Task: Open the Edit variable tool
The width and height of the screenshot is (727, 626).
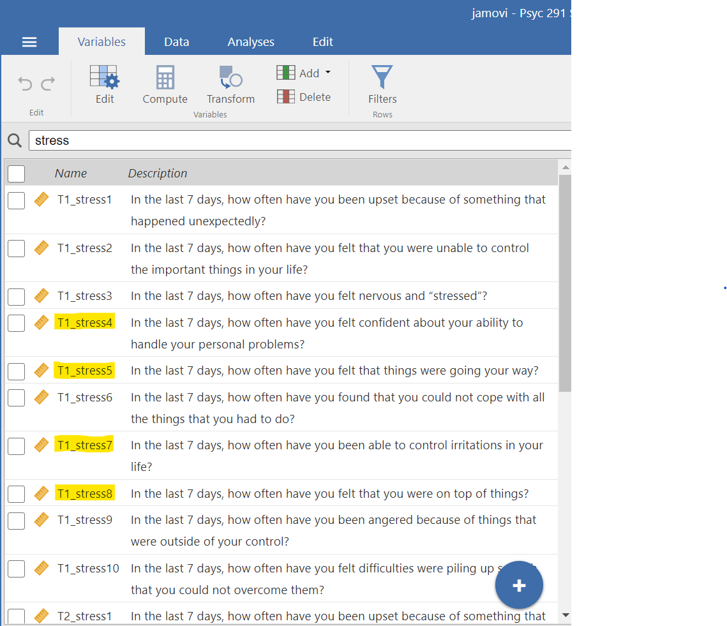Action: coord(105,85)
